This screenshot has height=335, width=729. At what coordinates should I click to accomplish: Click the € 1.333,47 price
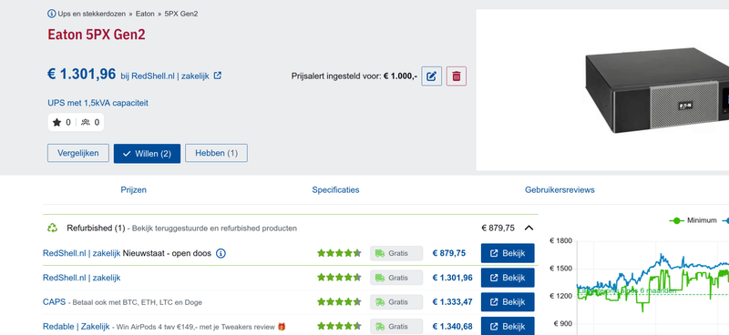coord(452,302)
